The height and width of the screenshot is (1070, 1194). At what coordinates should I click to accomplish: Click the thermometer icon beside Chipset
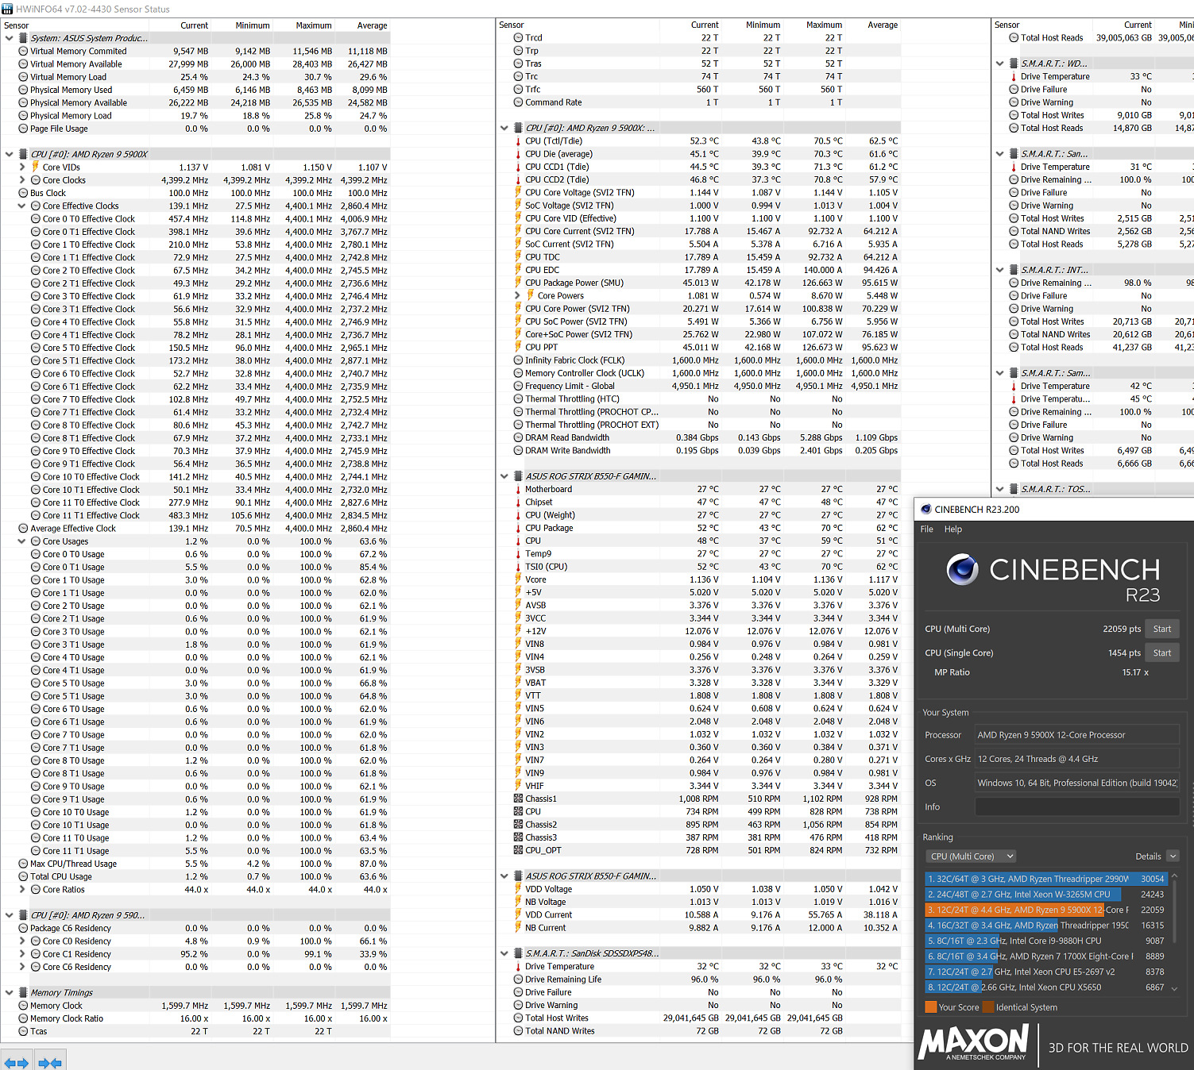(518, 502)
